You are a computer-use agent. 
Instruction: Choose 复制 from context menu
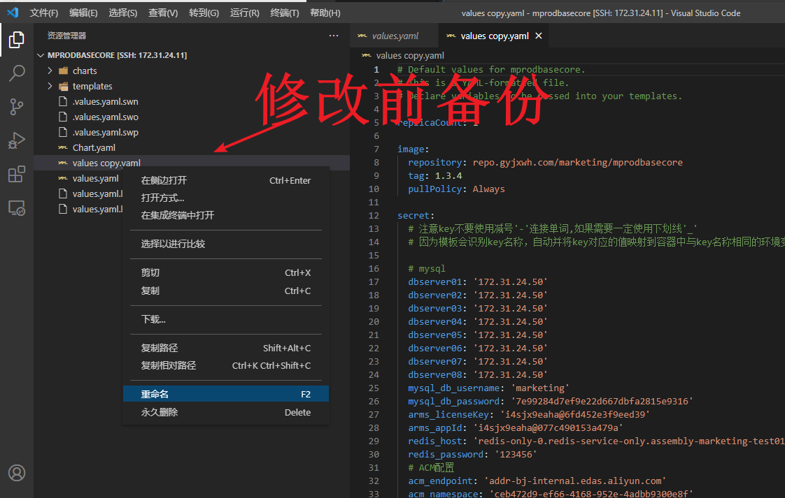tap(226, 291)
